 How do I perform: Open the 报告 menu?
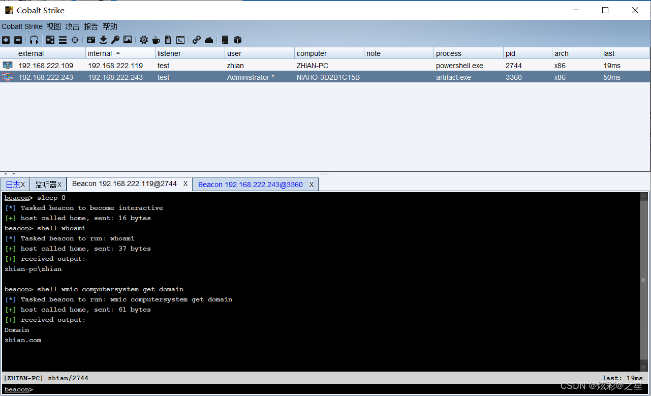(91, 26)
